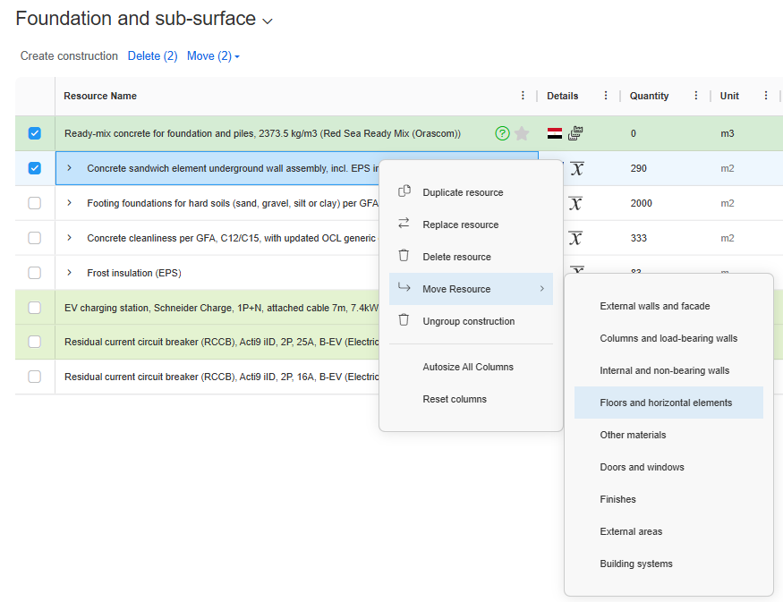Select Floors and horizontal elements in the submenu
The image size is (783, 602).
pyautogui.click(x=666, y=403)
